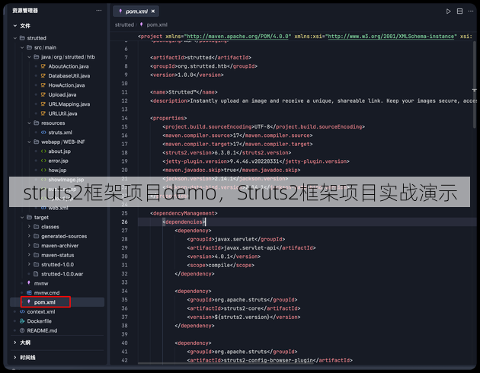Image resolution: width=480 pixels, height=373 pixels.
Task: Open the Dockerfile
Action: click(39, 321)
